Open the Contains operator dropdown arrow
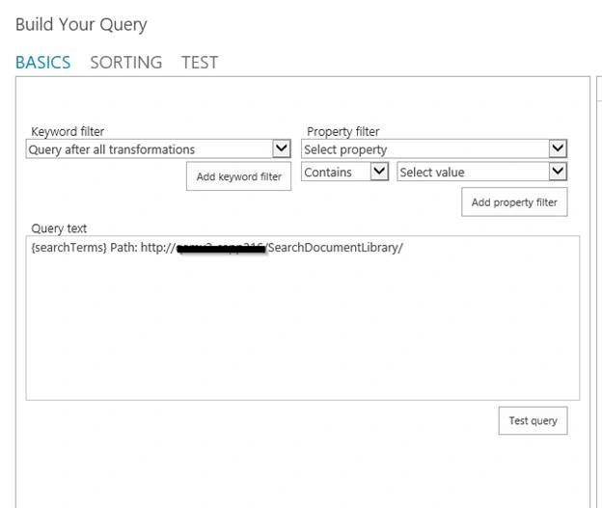Screen dimensions: 602x508 (x=379, y=172)
